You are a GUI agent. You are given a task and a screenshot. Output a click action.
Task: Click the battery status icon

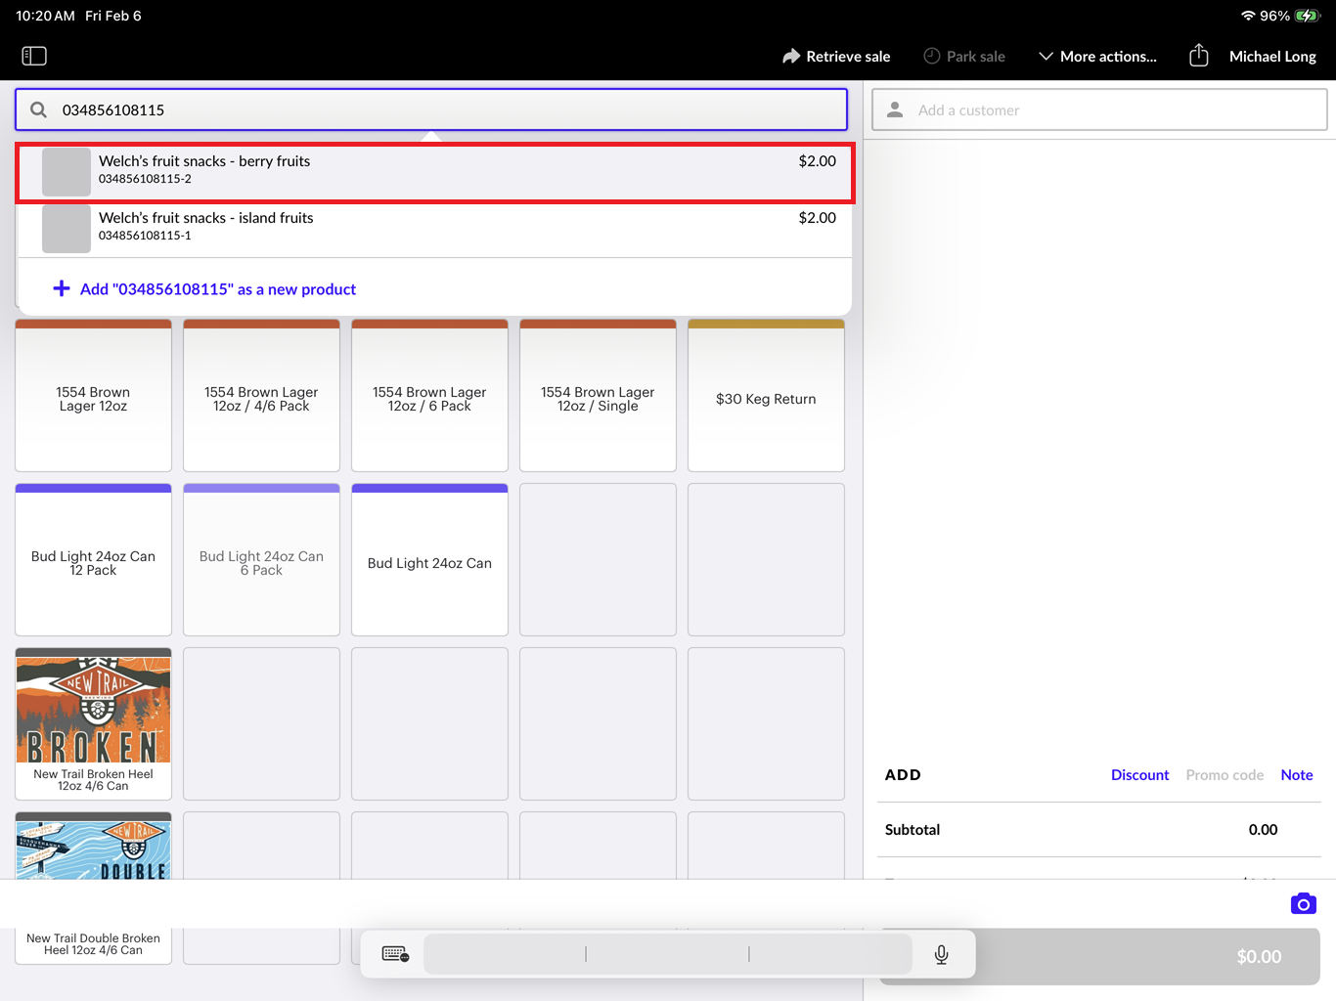[x=1308, y=16]
